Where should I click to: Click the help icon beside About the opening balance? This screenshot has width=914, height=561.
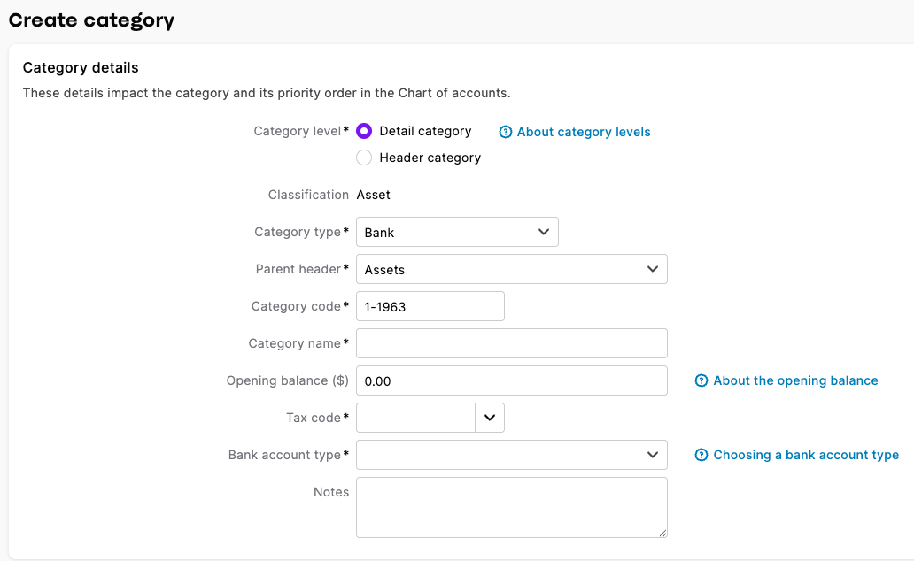pyautogui.click(x=701, y=381)
